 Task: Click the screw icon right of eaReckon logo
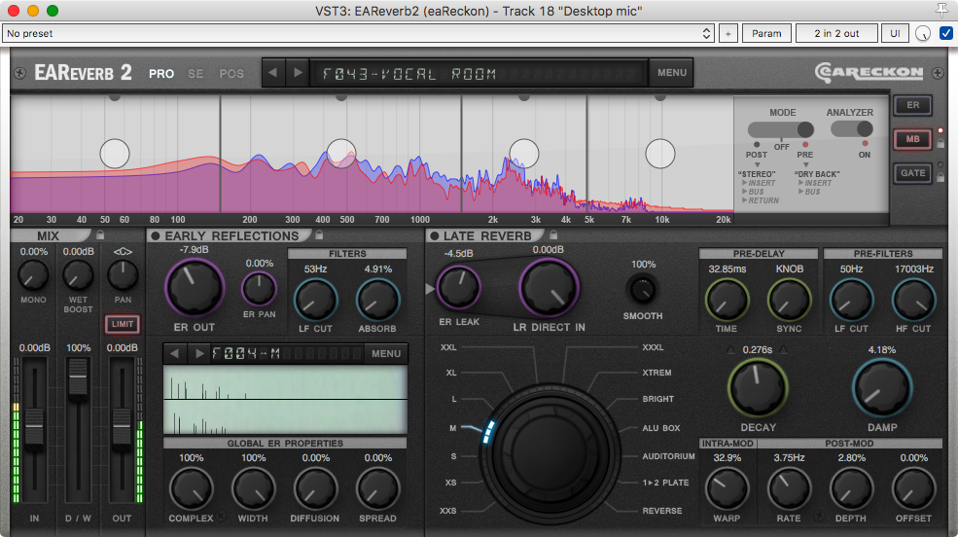pos(938,73)
